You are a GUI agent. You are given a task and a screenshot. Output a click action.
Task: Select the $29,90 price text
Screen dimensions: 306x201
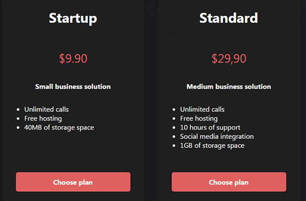(x=229, y=59)
